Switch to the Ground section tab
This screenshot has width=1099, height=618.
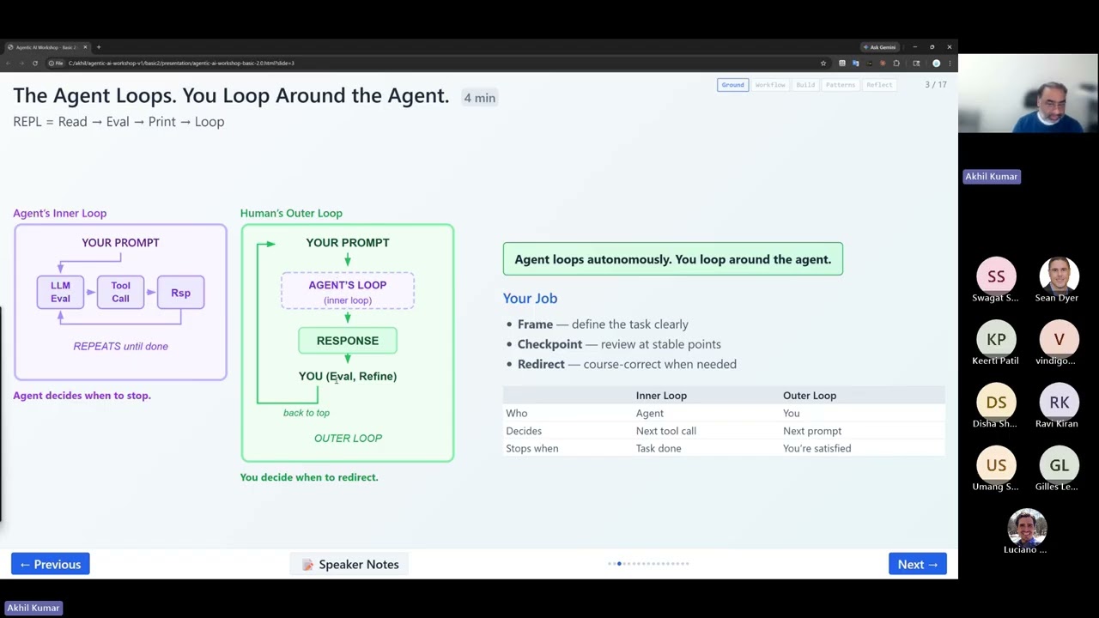pos(732,85)
